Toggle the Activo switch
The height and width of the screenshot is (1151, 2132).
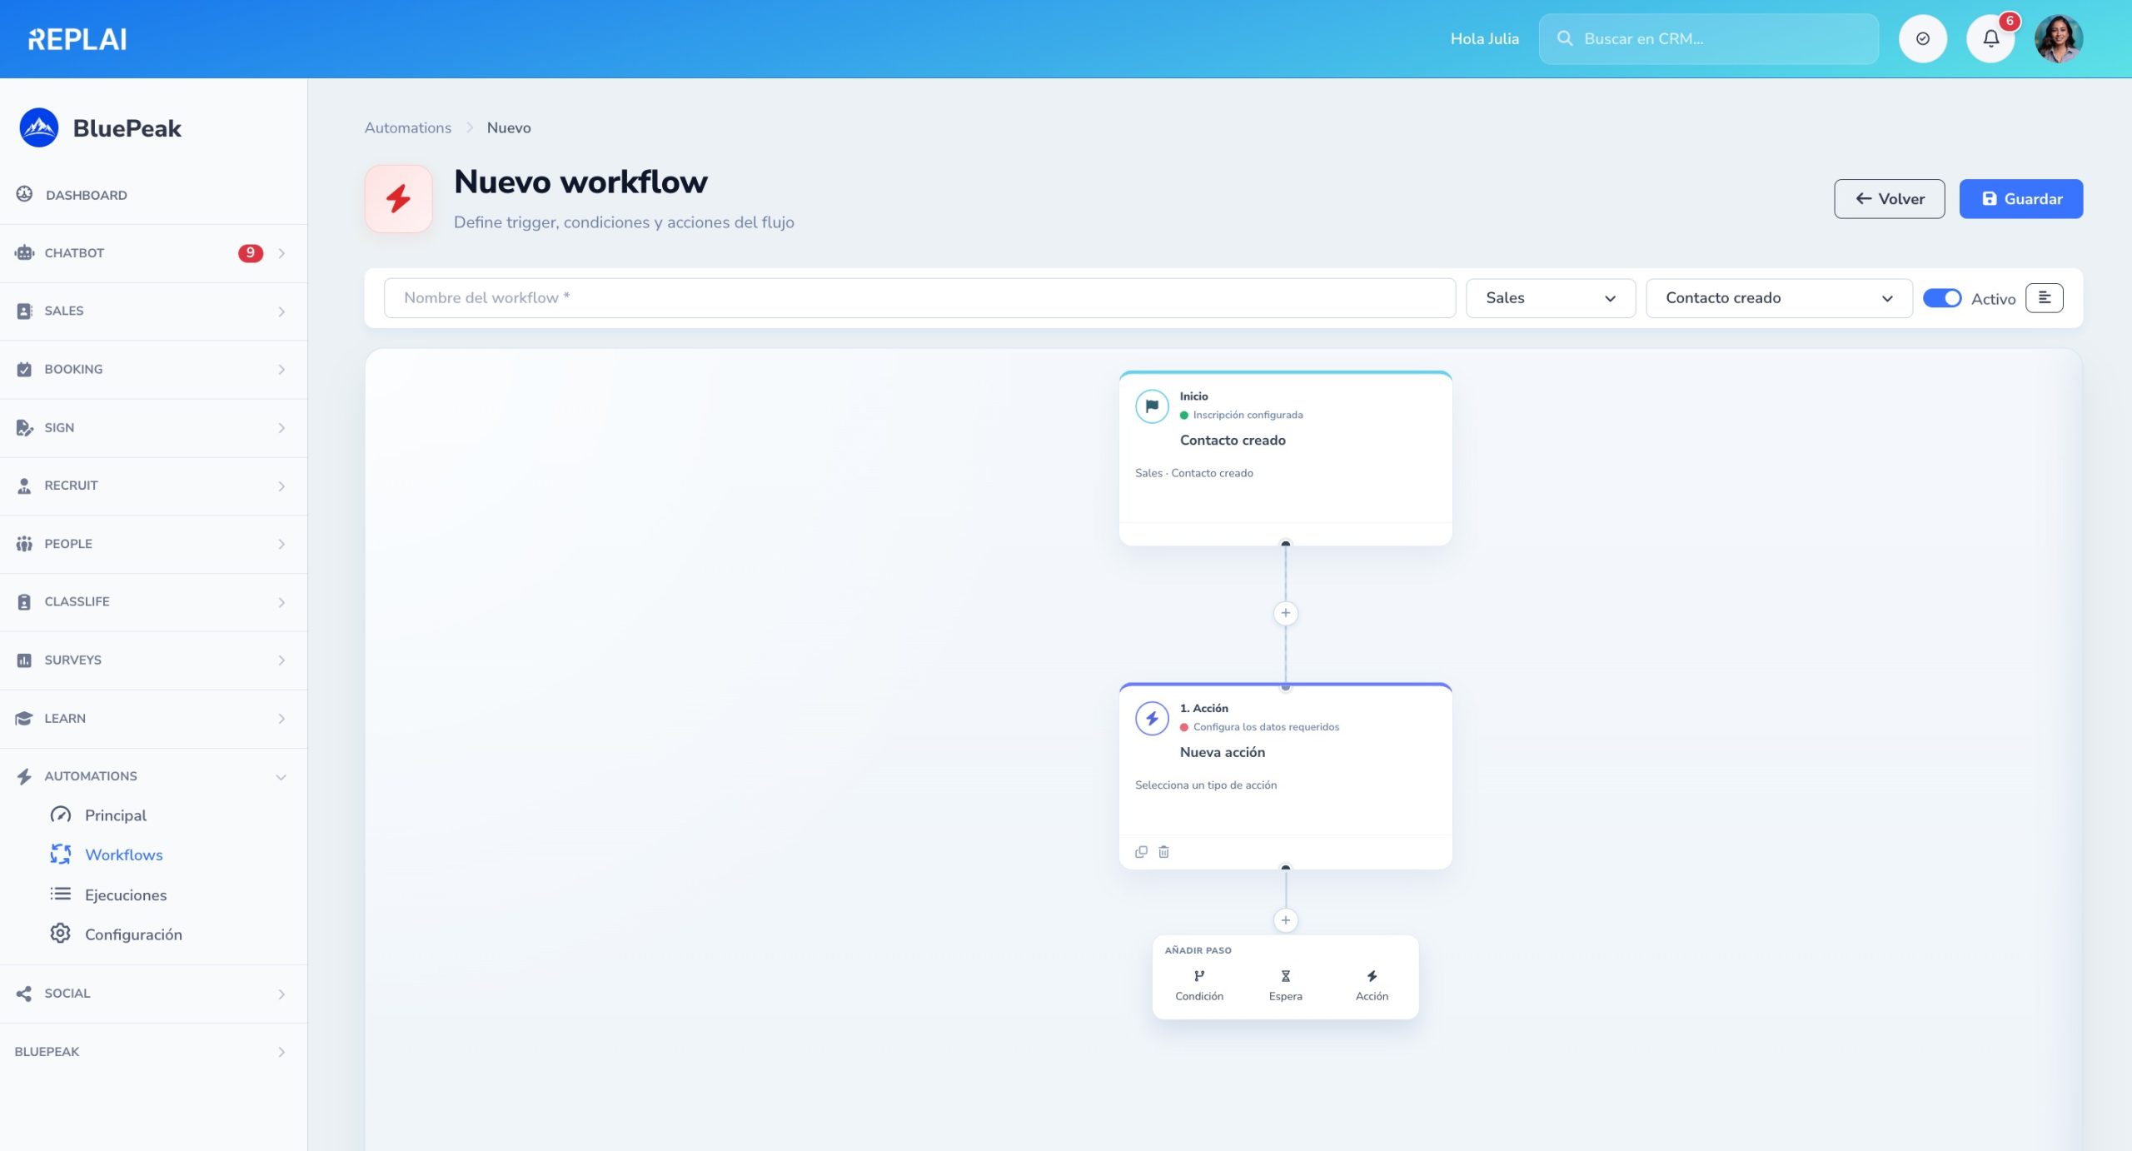click(1941, 298)
